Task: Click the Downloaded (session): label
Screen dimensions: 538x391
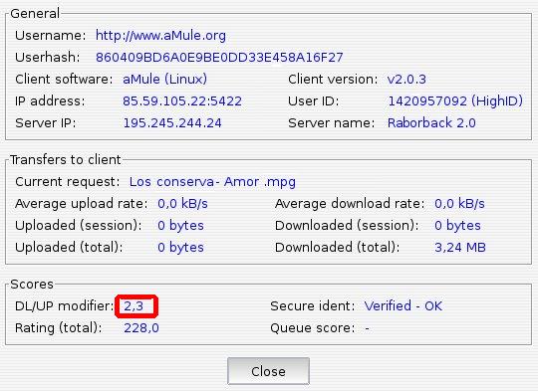Action: tap(347, 226)
